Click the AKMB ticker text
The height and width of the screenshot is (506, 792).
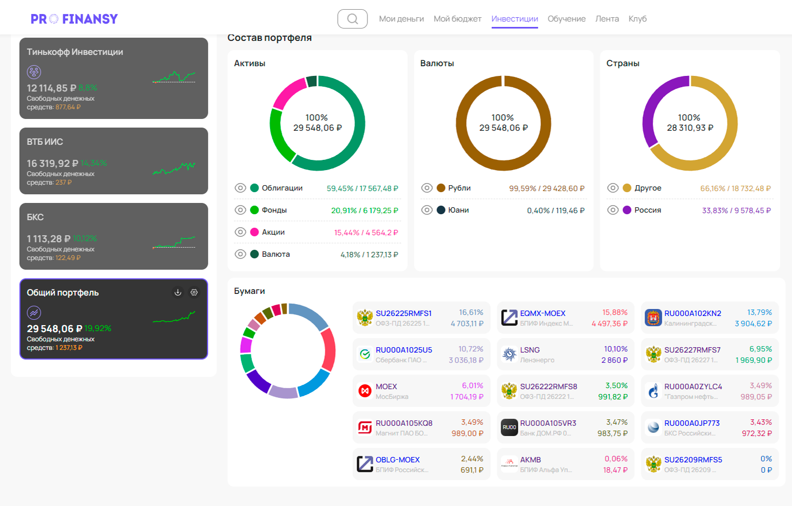coord(530,460)
